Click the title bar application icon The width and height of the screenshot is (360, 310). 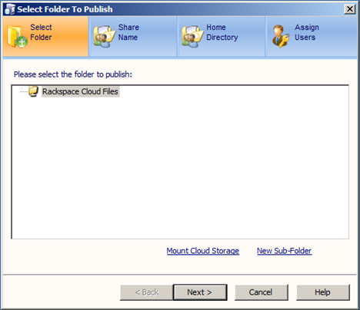coord(10,9)
